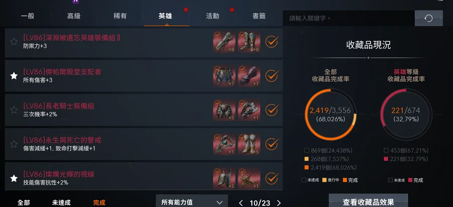
Task: Select boots item icon in 深淵被遺忘英雄裝備組Ⅱ
Action: (x=249, y=42)
